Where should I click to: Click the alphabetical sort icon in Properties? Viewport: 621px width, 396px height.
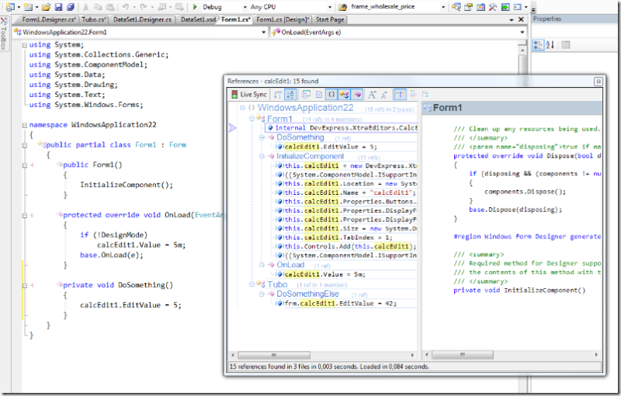click(x=550, y=45)
